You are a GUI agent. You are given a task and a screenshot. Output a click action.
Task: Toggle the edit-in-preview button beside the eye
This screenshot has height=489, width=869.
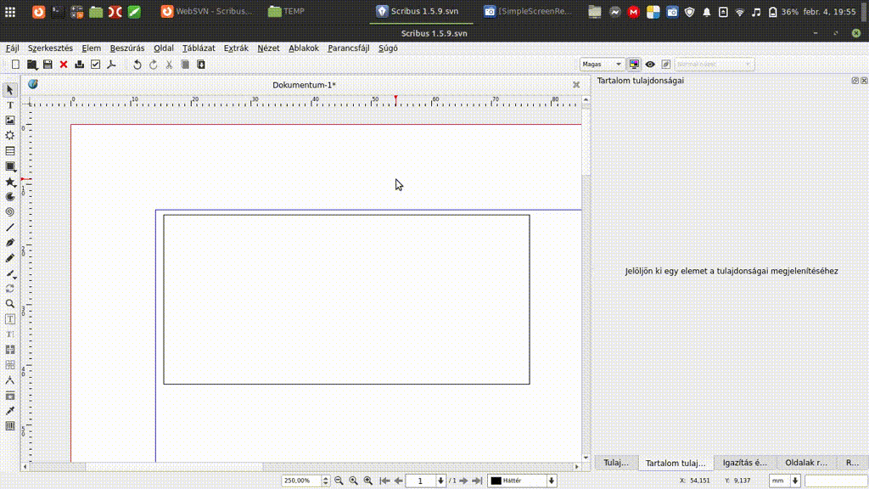click(665, 65)
